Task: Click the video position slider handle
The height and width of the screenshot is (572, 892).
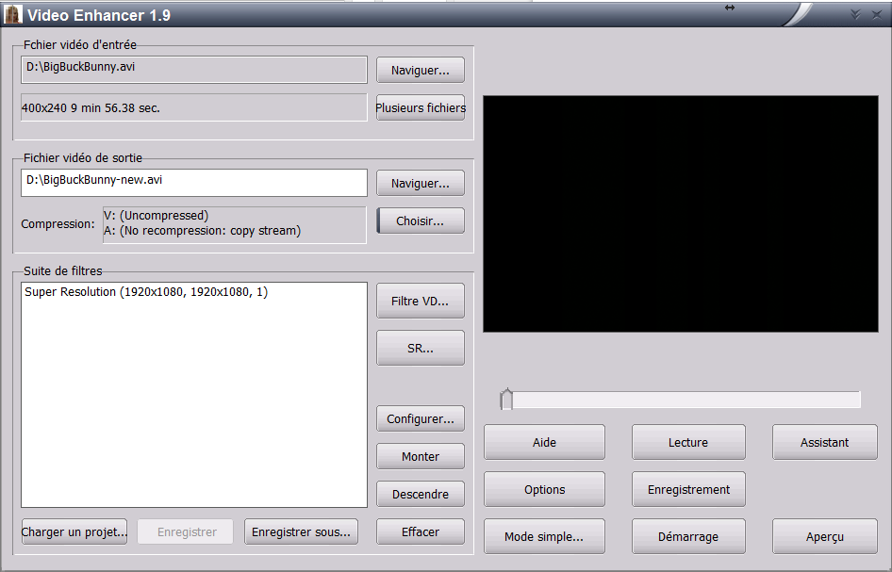Action: pyautogui.click(x=506, y=400)
